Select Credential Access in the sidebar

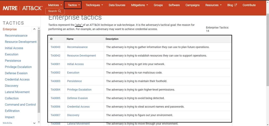[x=17, y=79]
